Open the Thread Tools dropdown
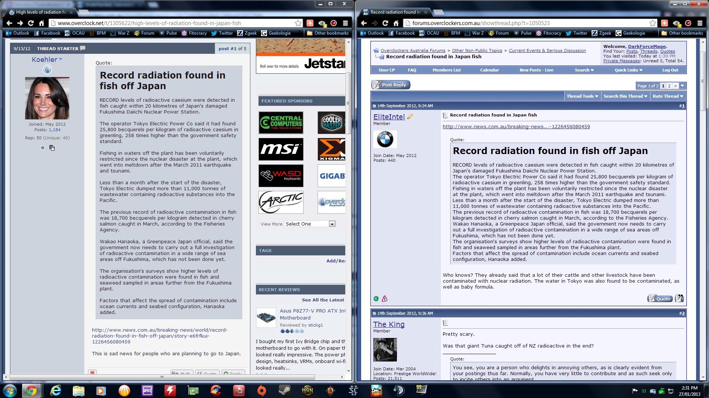This screenshot has width=709, height=398. 582,96
